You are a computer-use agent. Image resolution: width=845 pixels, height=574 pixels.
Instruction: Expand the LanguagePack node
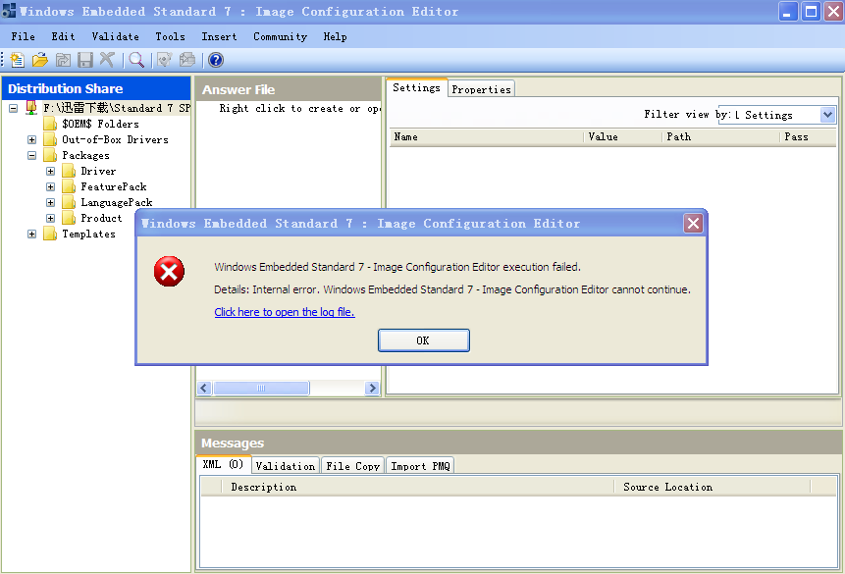click(x=50, y=202)
